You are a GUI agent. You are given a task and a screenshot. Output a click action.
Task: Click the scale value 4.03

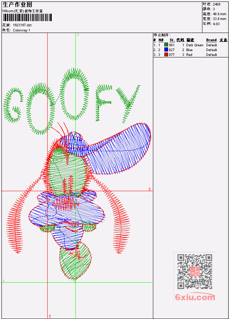coord(216,24)
